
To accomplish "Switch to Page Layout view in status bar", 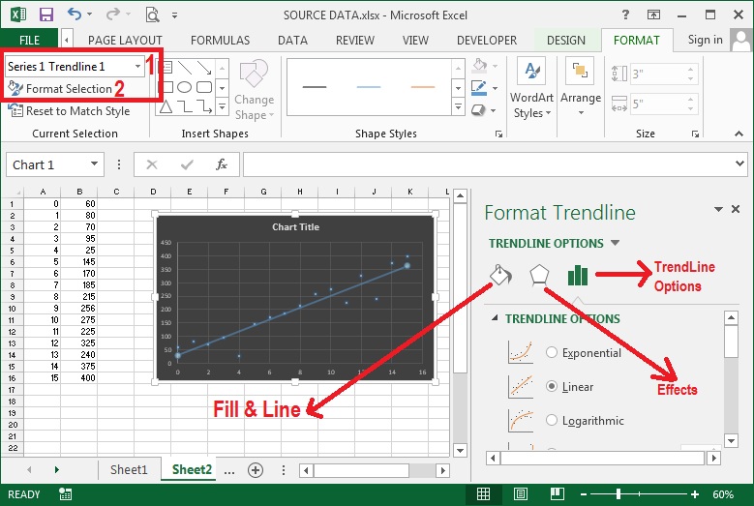I will 521,494.
